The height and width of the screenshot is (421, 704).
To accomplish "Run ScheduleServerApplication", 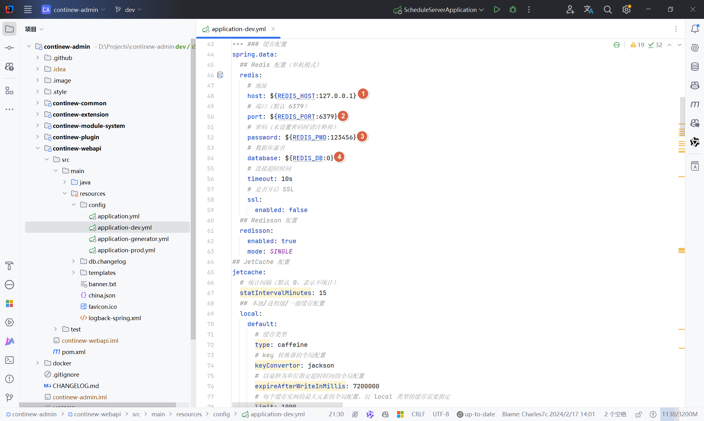I will [497, 9].
